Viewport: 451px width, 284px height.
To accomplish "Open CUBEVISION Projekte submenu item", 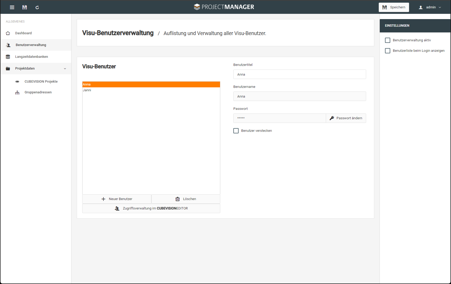I will 41,82.
